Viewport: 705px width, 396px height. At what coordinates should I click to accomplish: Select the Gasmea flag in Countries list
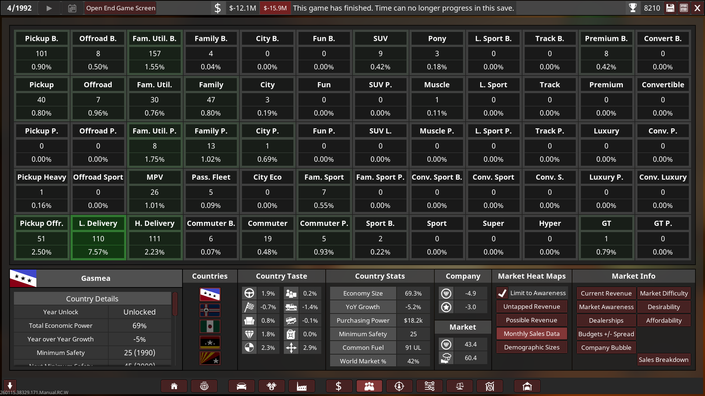tap(210, 294)
